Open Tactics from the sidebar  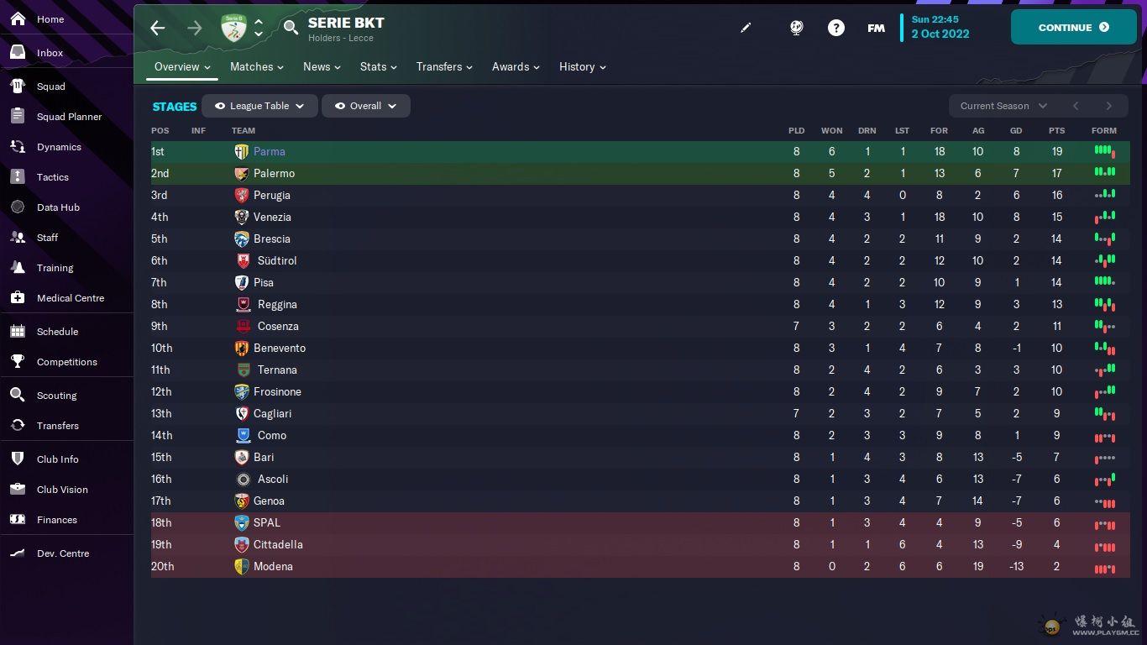coord(53,177)
